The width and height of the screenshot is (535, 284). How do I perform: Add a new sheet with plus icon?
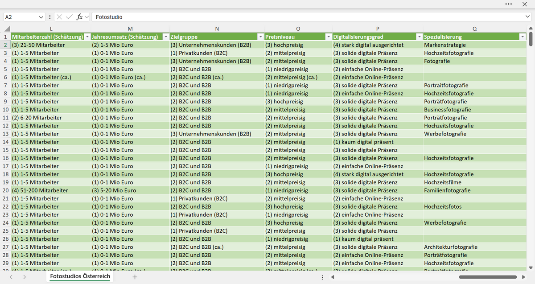135,277
